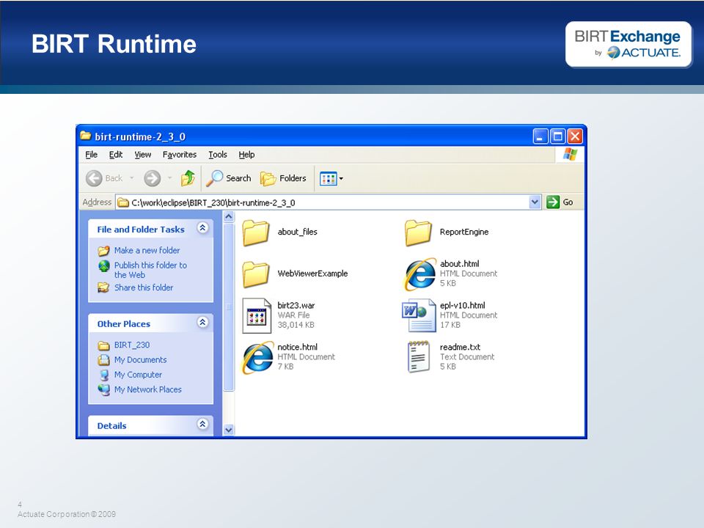Click the folder icon in the Address bar
704x528 pixels.
coord(123,202)
